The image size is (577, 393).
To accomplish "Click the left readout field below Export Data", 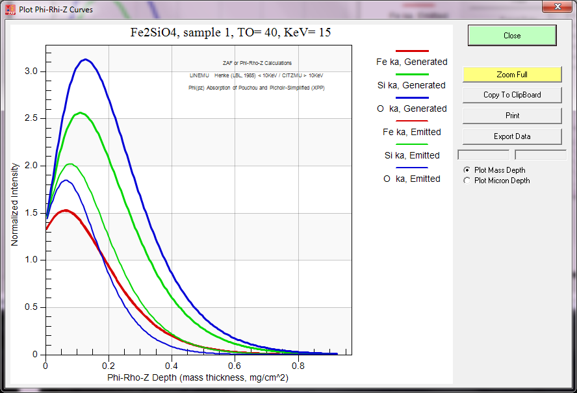I will point(484,155).
